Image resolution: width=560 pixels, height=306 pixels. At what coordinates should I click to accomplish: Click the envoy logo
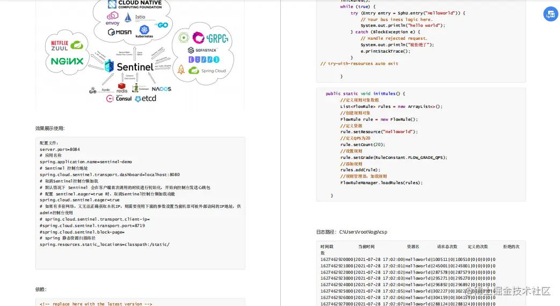(x=113, y=19)
